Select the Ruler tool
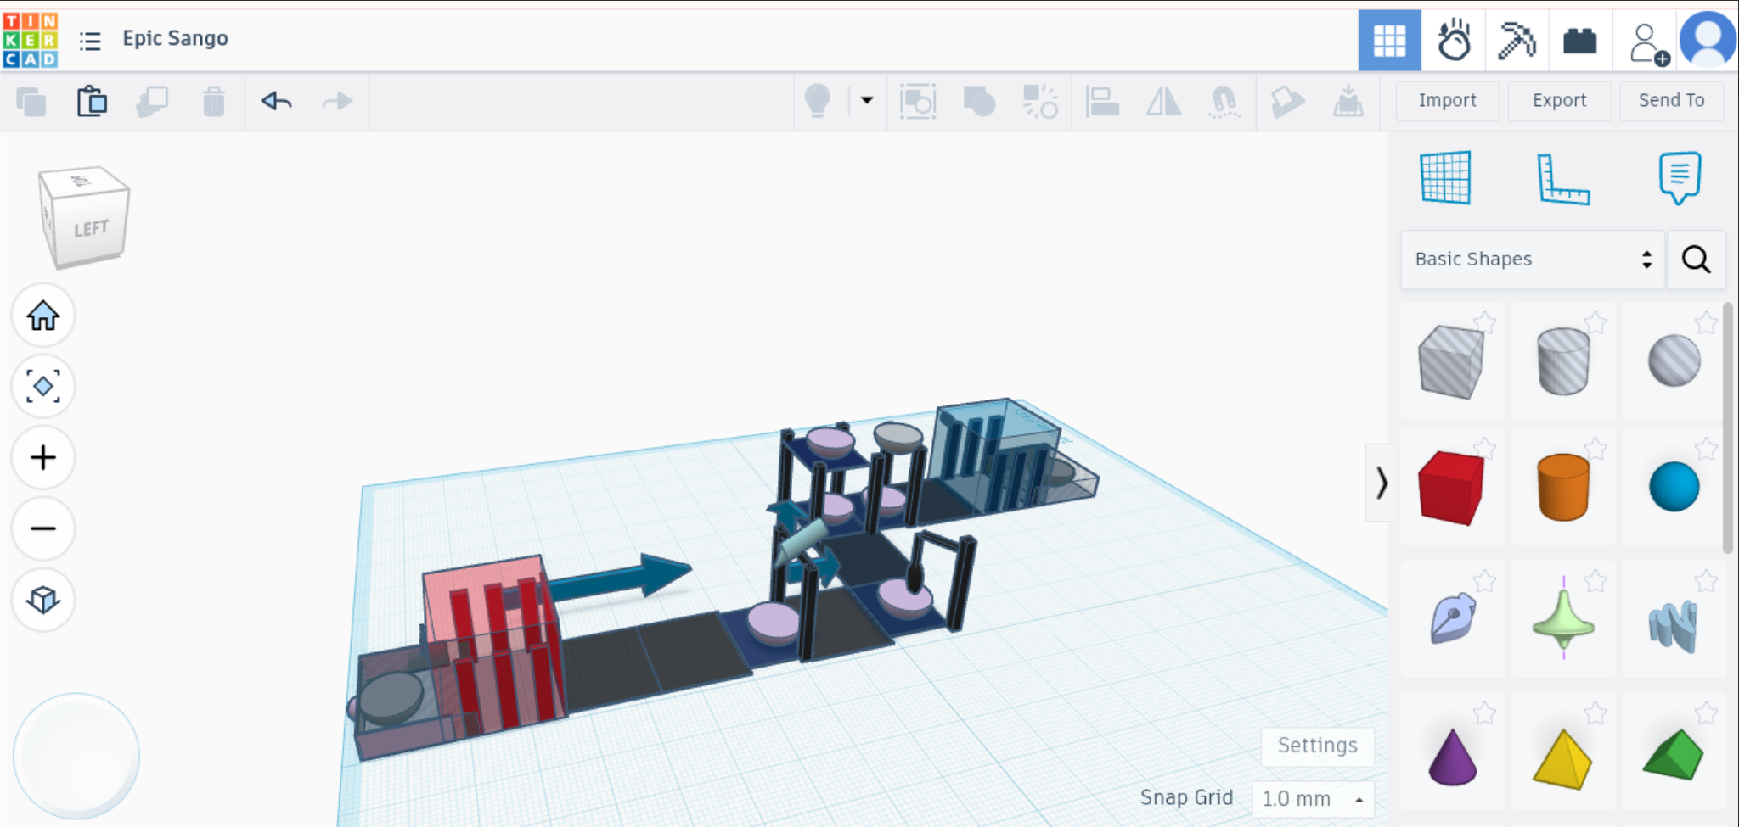The image size is (1739, 827). [x=1563, y=179]
